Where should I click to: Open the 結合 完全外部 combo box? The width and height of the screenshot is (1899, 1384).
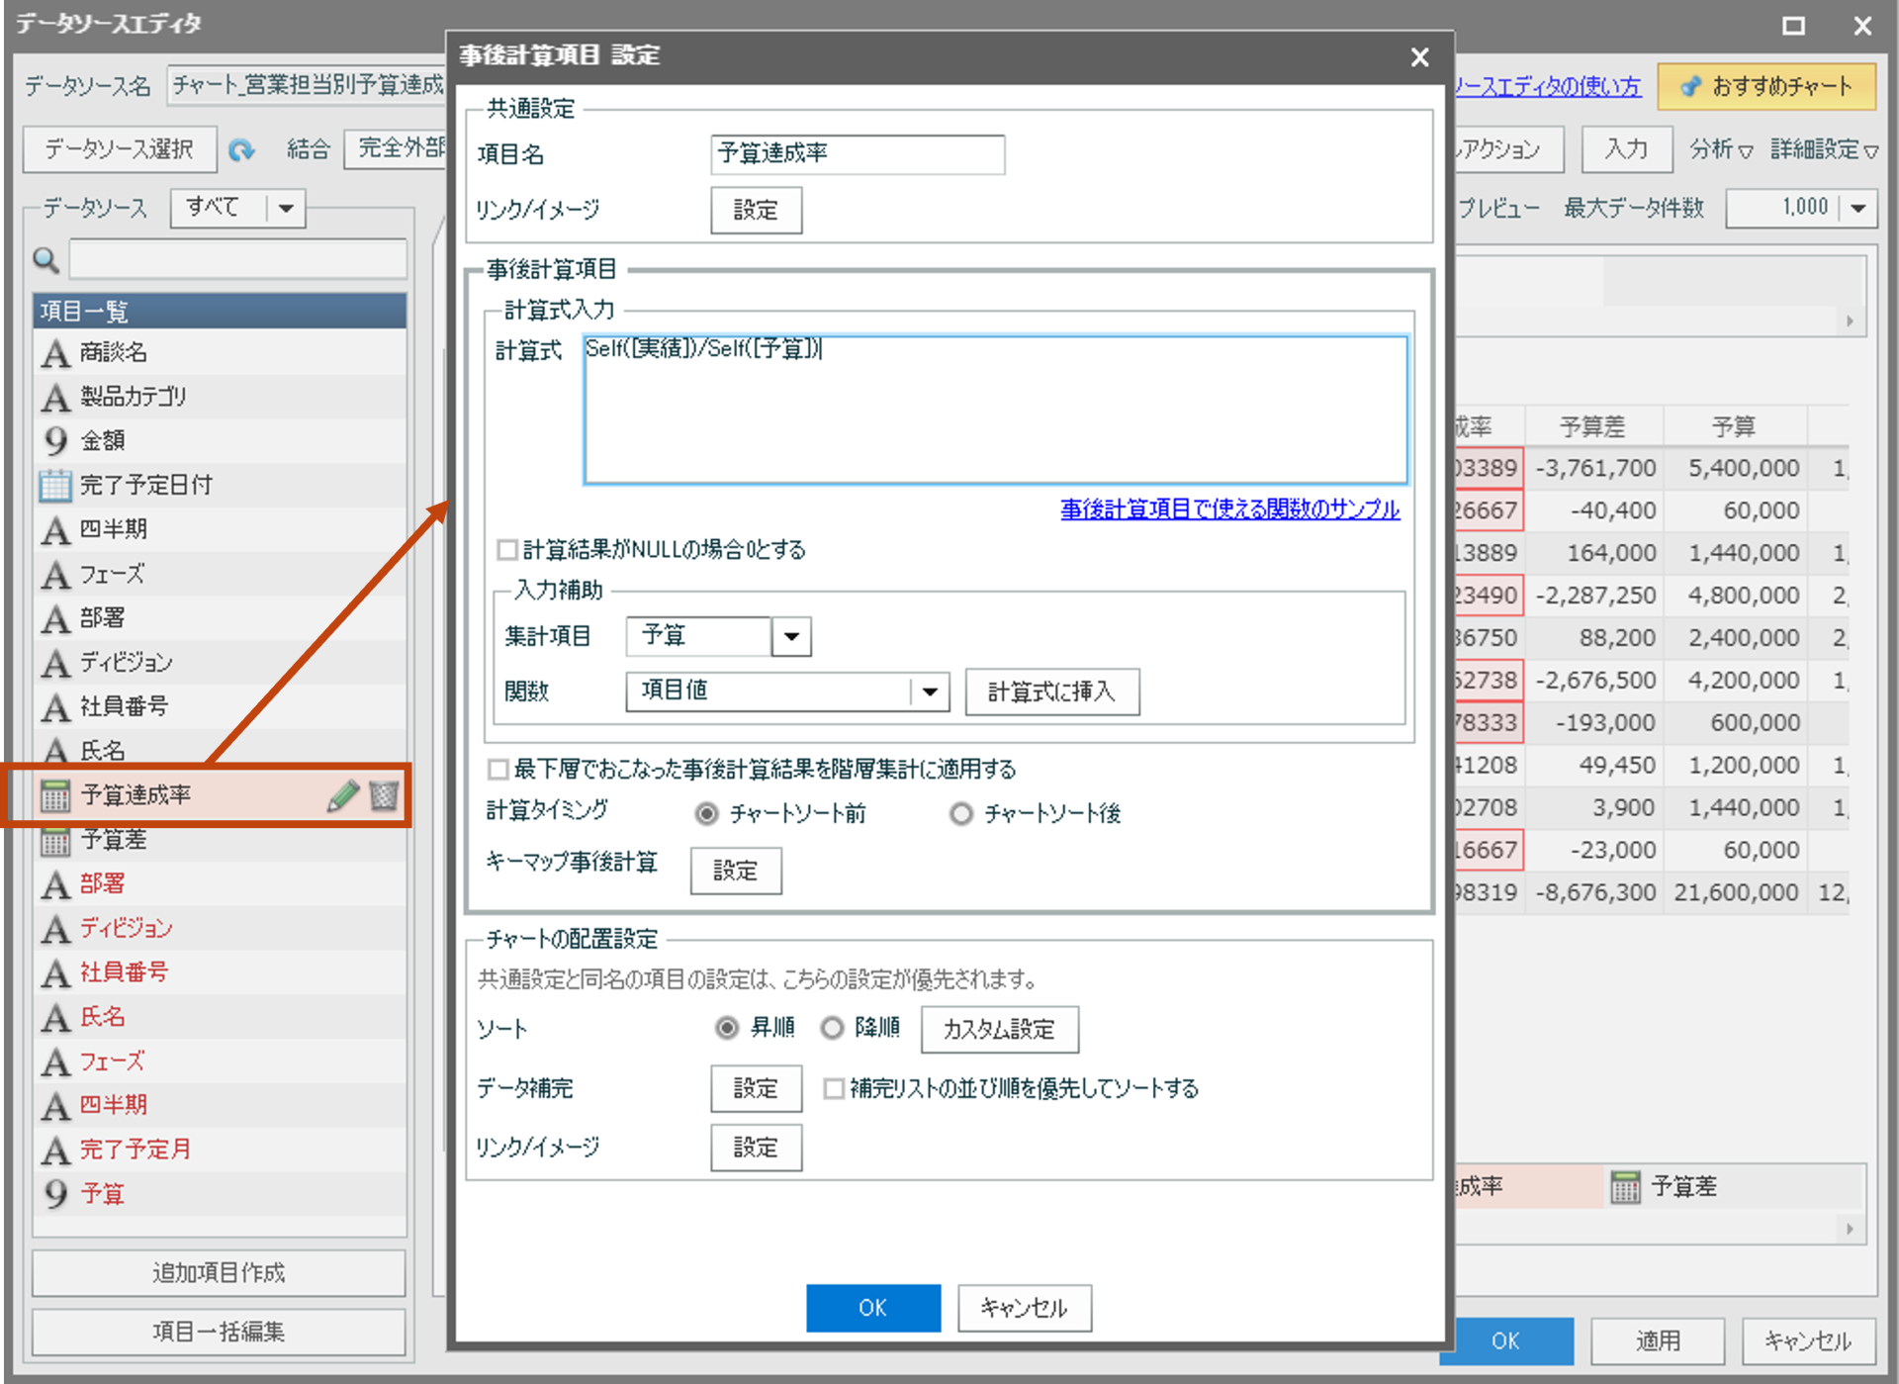[396, 148]
